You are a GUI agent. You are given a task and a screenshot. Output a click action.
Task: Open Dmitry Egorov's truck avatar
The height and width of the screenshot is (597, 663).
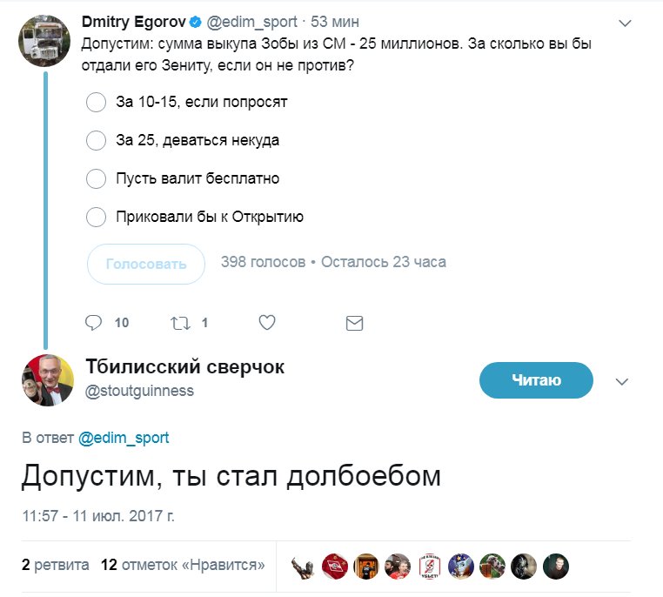tap(44, 39)
